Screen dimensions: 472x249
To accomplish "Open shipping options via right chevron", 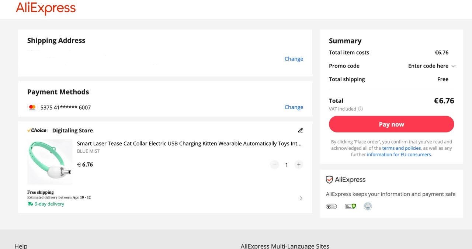I will coord(301,198).
